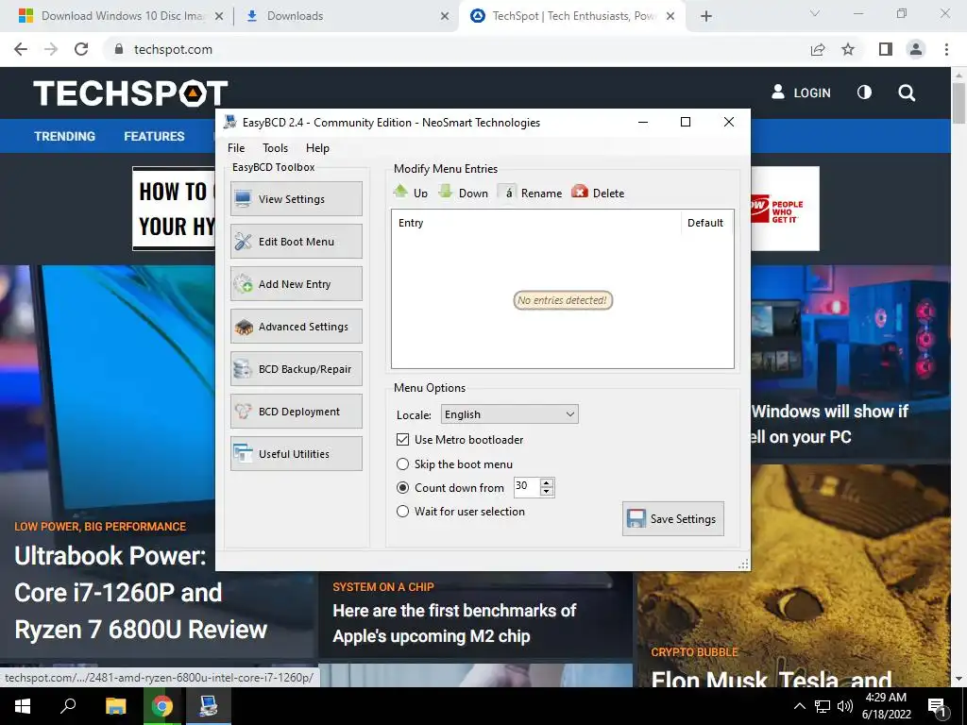Open View Settings in EasyBCD toolbox
Screen dimensions: 967x725
pos(296,198)
